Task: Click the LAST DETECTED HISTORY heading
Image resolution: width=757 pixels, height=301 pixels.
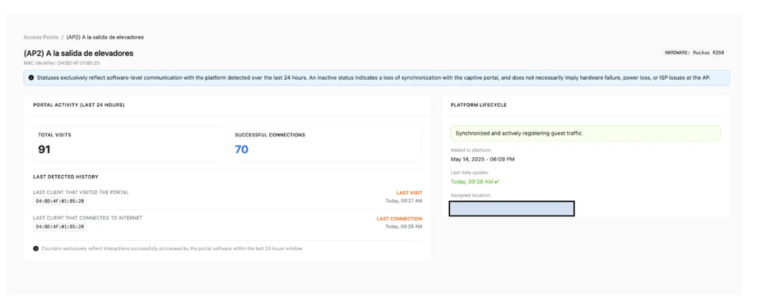Action: [66, 177]
